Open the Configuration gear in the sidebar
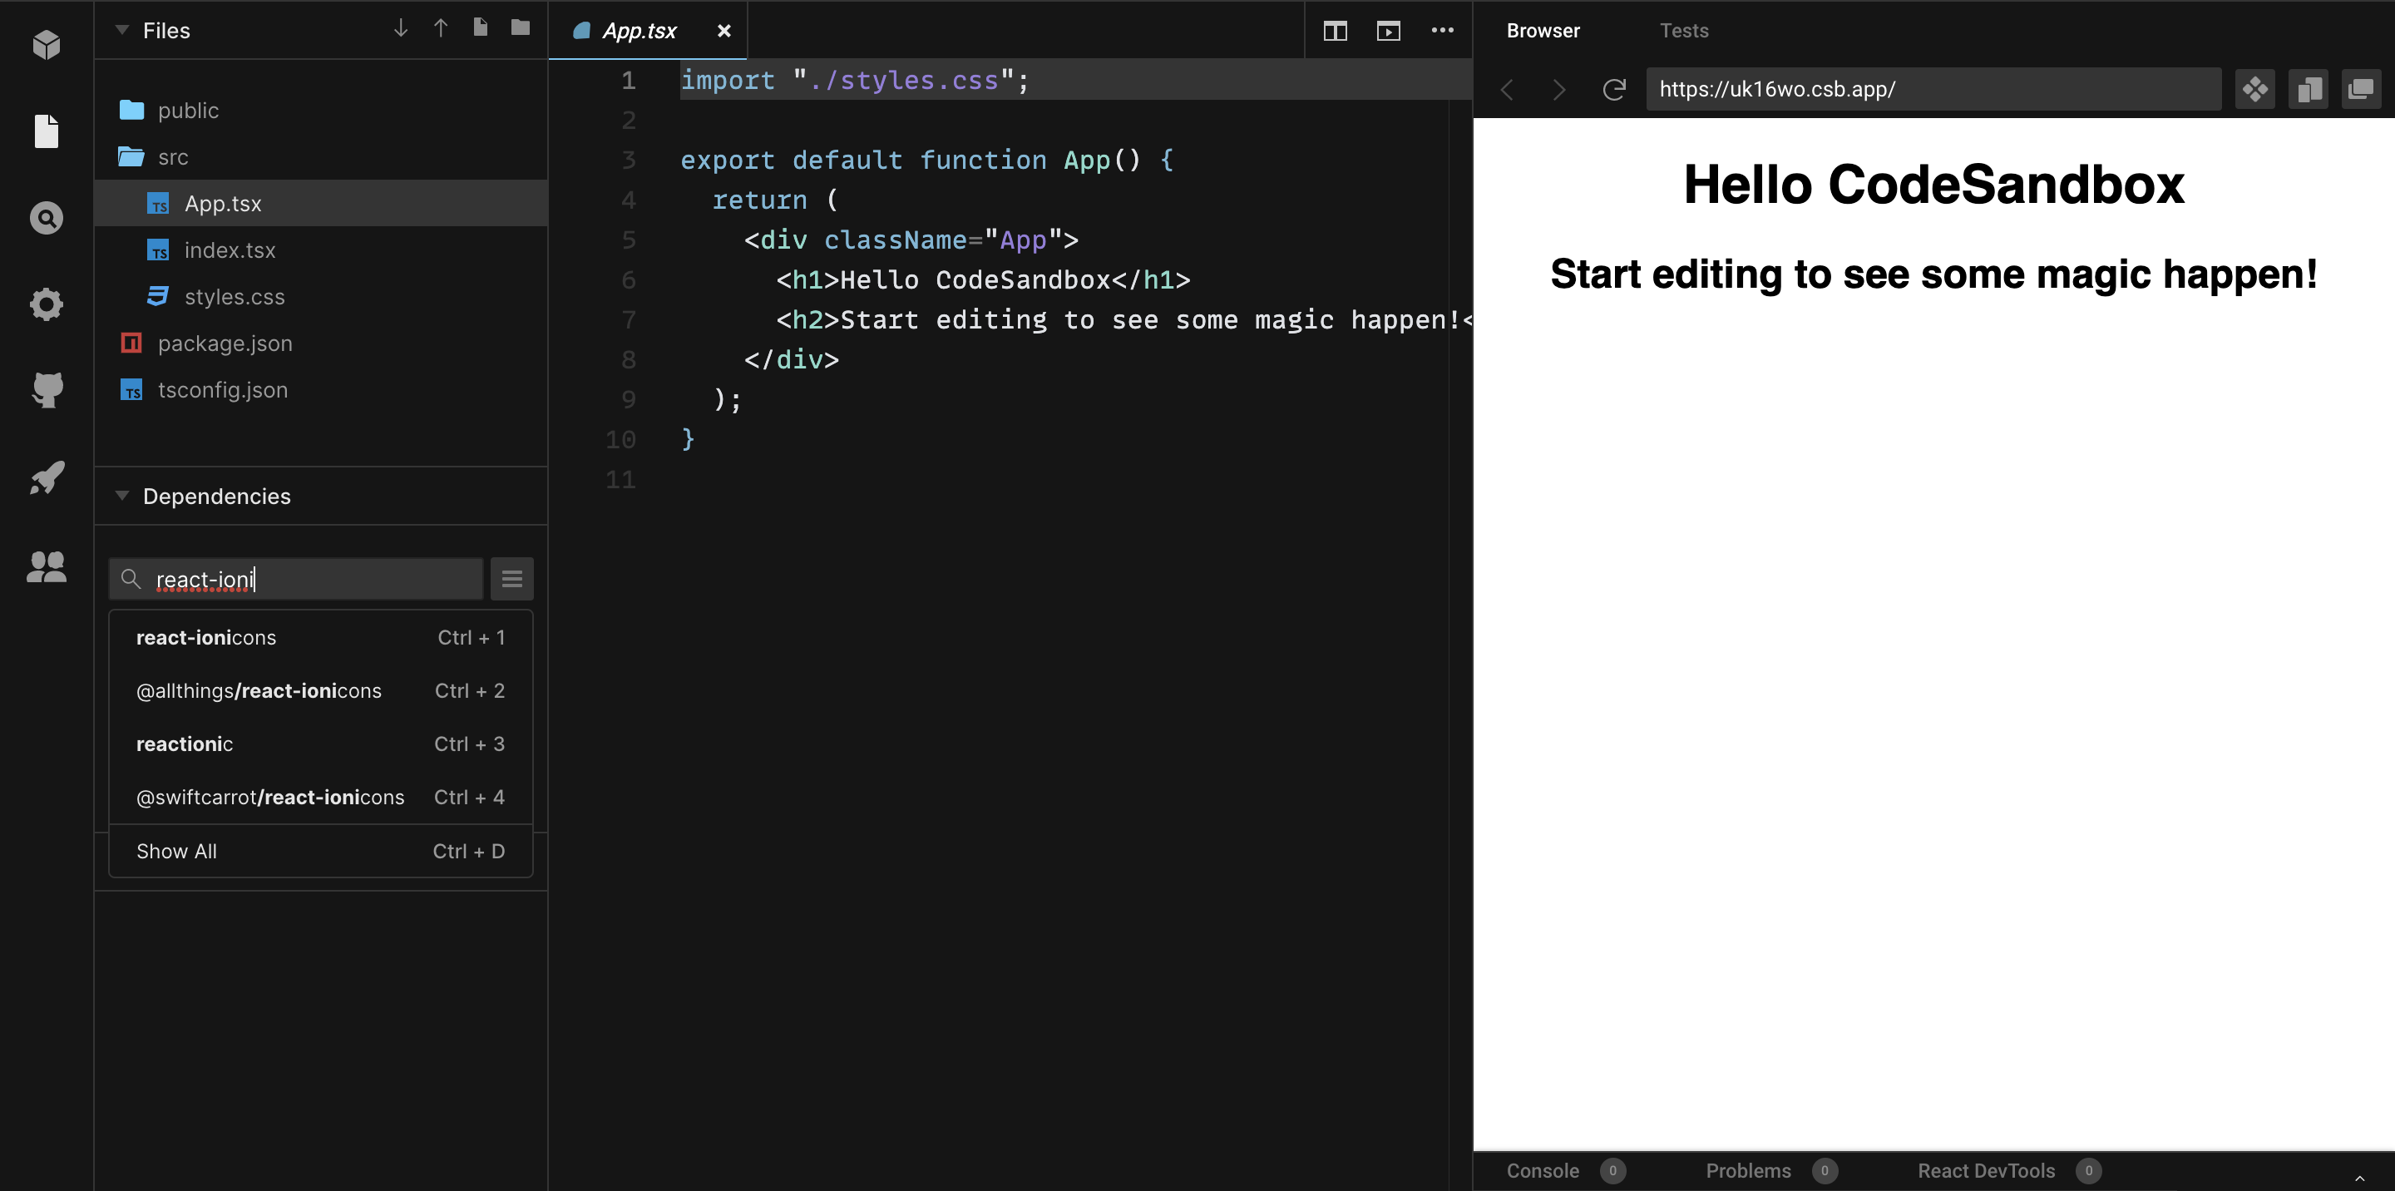 (46, 304)
